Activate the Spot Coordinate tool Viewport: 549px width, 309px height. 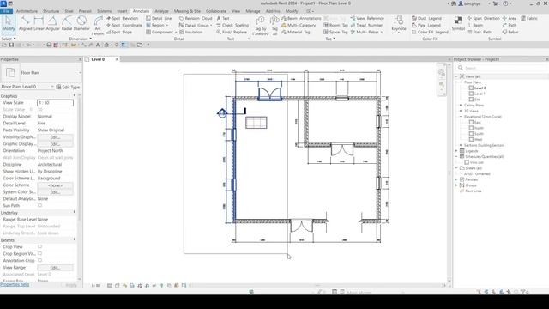click(x=124, y=25)
